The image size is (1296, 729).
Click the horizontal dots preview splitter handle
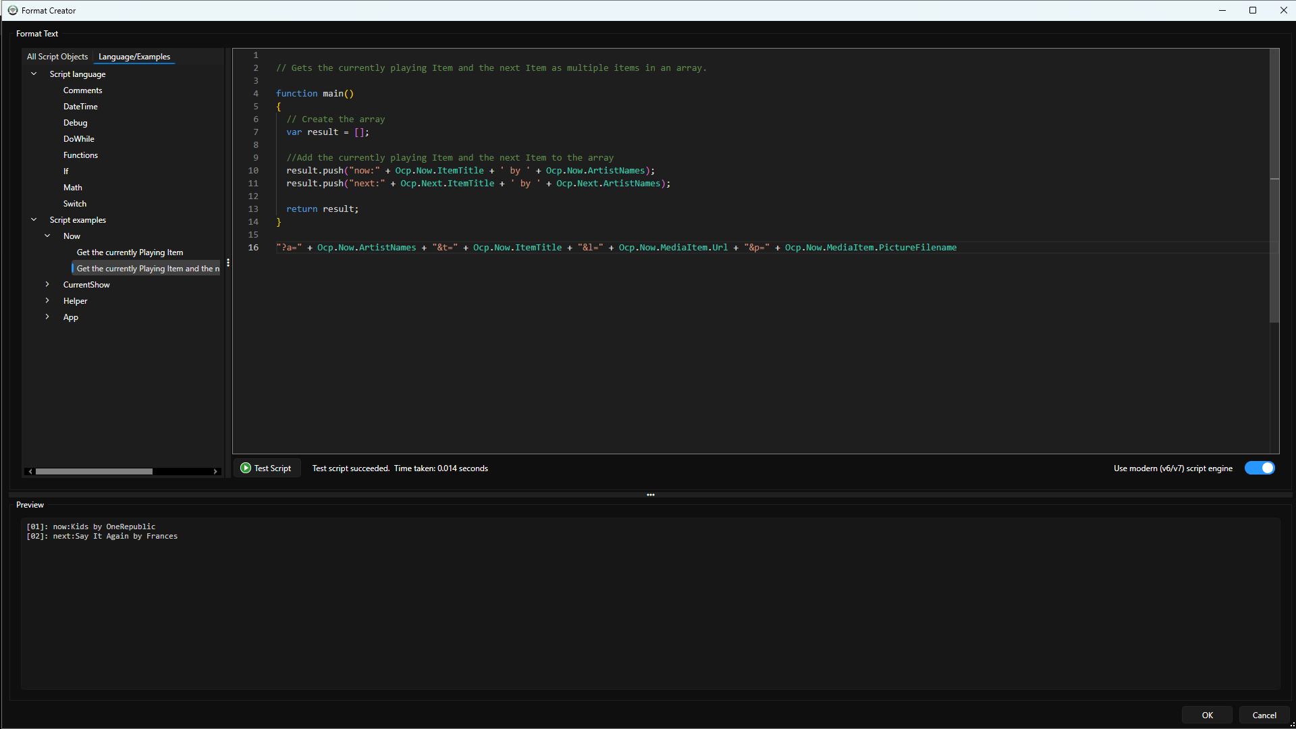(x=651, y=495)
